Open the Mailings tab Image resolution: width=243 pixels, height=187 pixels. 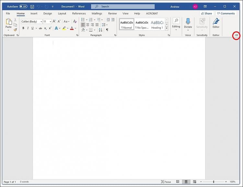[97, 14]
